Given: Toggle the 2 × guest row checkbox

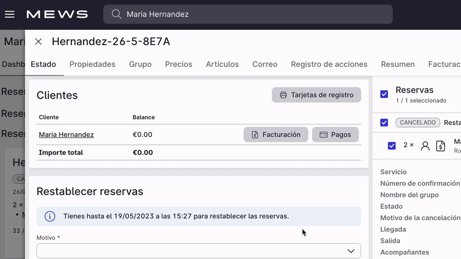Looking at the screenshot, I should [x=392, y=145].
